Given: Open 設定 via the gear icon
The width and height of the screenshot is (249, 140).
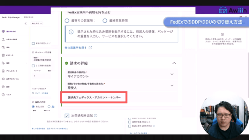Looking at the screenshot, I should (x=3, y=87).
